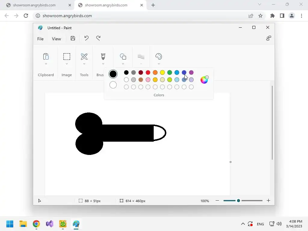Open ENG language indicator
The height and width of the screenshot is (231, 308).
tap(260, 224)
